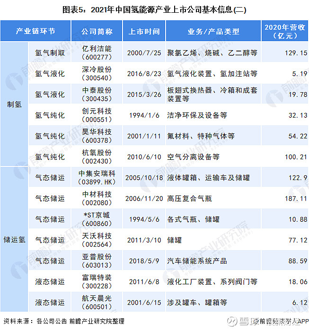The width and height of the screenshot is (309, 331).
Task: Click listing date 2005/10/18
Action: coord(144,178)
